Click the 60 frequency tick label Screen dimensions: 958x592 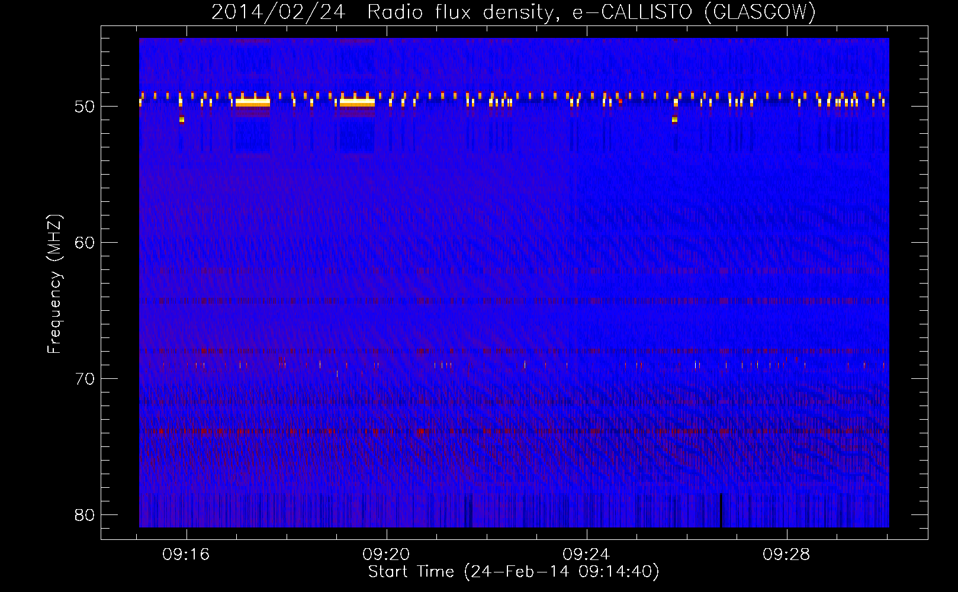point(85,243)
